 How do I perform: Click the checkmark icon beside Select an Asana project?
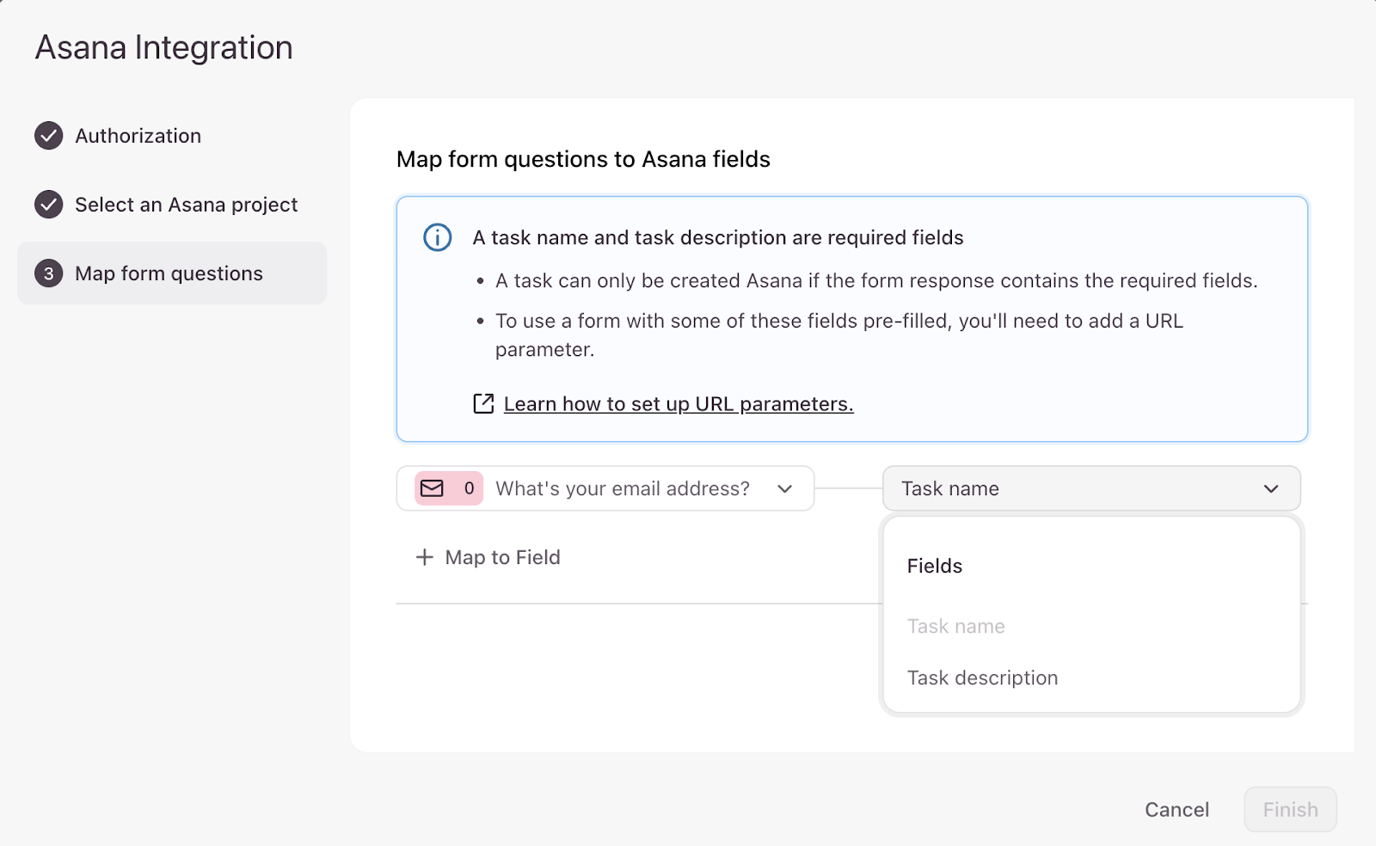click(x=49, y=205)
